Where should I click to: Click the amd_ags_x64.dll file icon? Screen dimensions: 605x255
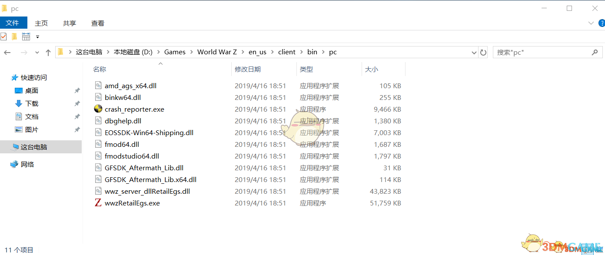98,86
